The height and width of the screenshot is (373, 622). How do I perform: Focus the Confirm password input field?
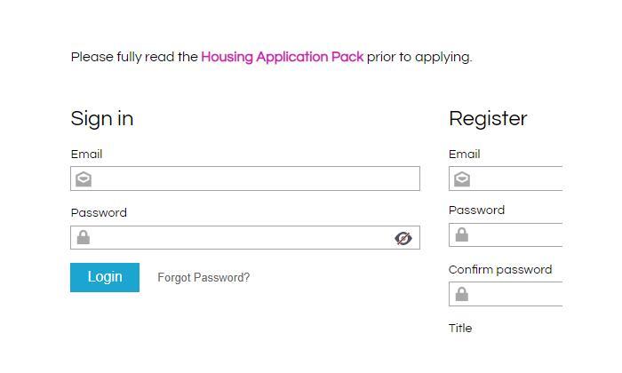click(x=506, y=294)
